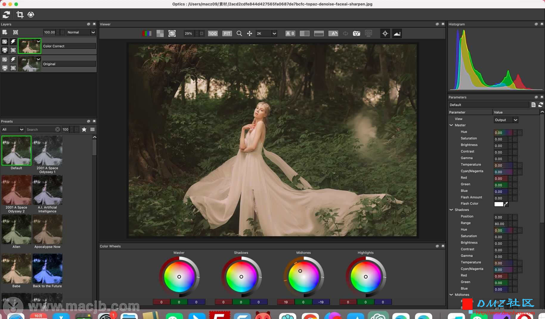Collapse the Shadows parameter group
Image resolution: width=545 pixels, height=319 pixels.
pos(451,210)
